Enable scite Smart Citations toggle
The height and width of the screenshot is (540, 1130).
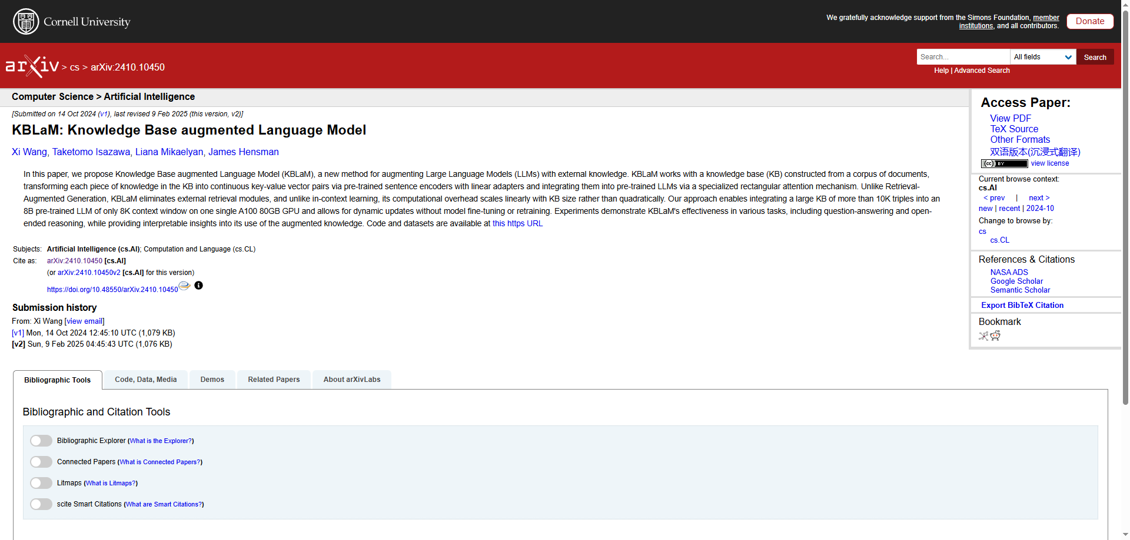tap(41, 504)
